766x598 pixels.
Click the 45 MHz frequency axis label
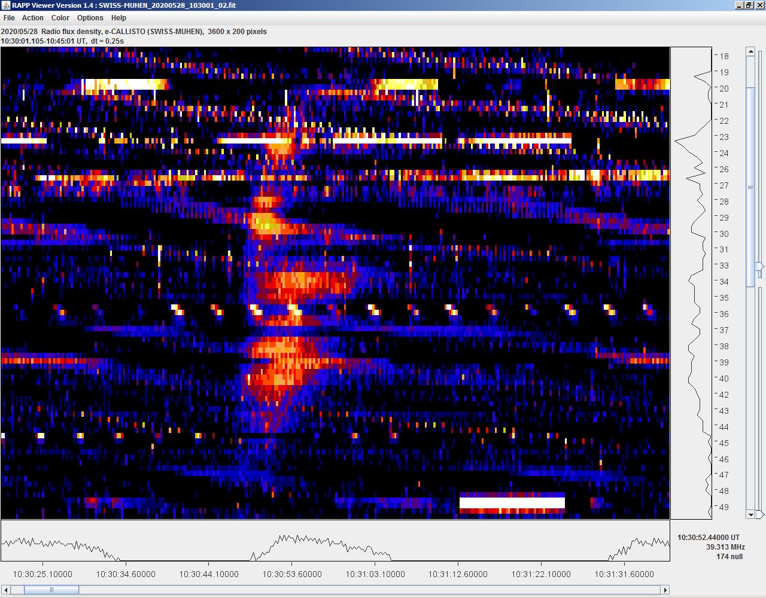tap(724, 443)
